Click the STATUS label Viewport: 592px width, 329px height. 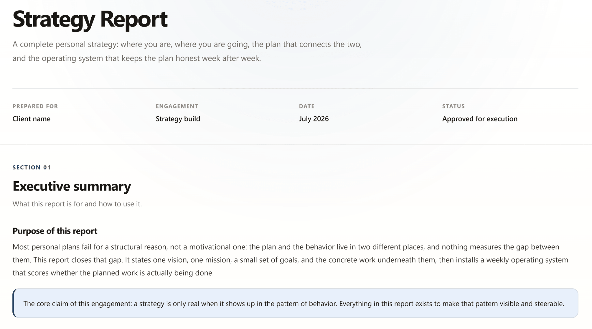(x=453, y=106)
